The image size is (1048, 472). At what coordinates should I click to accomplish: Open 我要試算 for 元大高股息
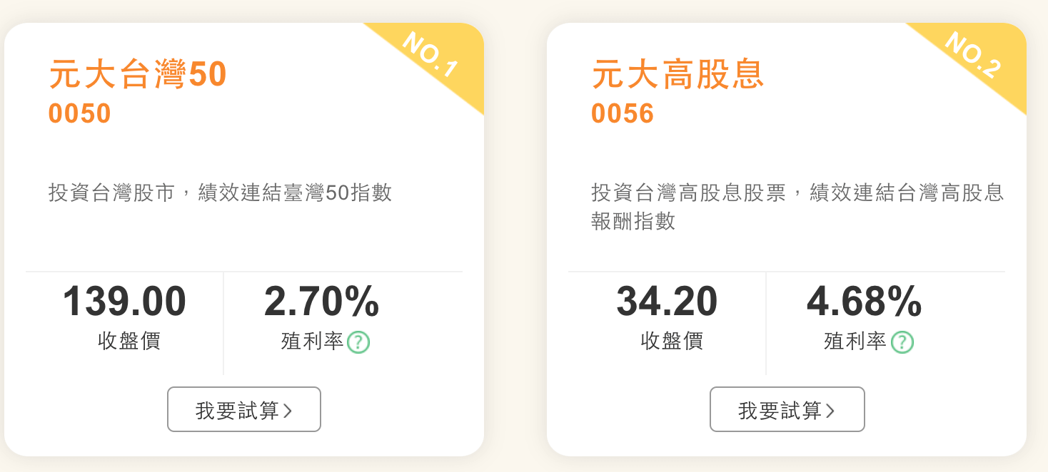click(787, 409)
